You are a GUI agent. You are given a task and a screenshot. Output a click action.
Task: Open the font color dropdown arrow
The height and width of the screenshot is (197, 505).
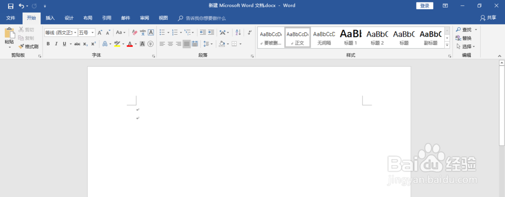click(x=135, y=44)
